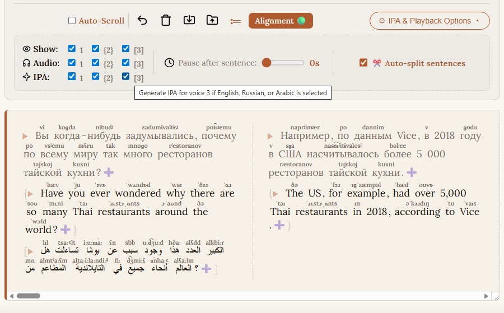Uncheck Show voice {2} checkbox

(x=95, y=49)
